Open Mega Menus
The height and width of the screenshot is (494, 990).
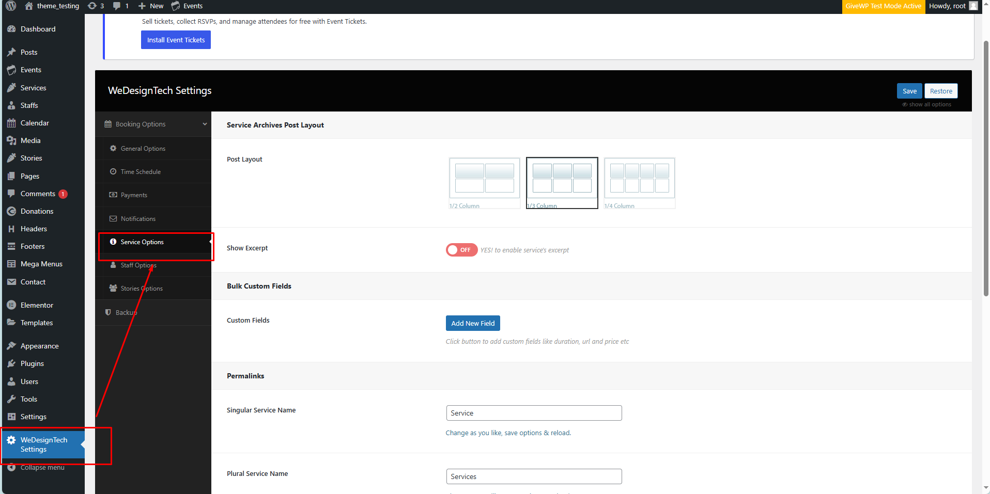(43, 264)
